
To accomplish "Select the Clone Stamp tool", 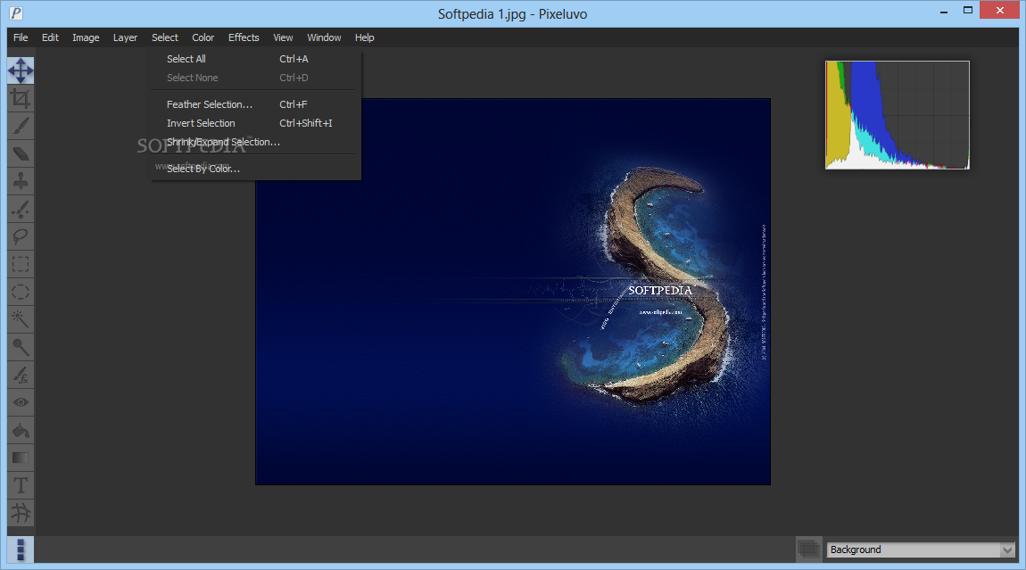I will 21,181.
